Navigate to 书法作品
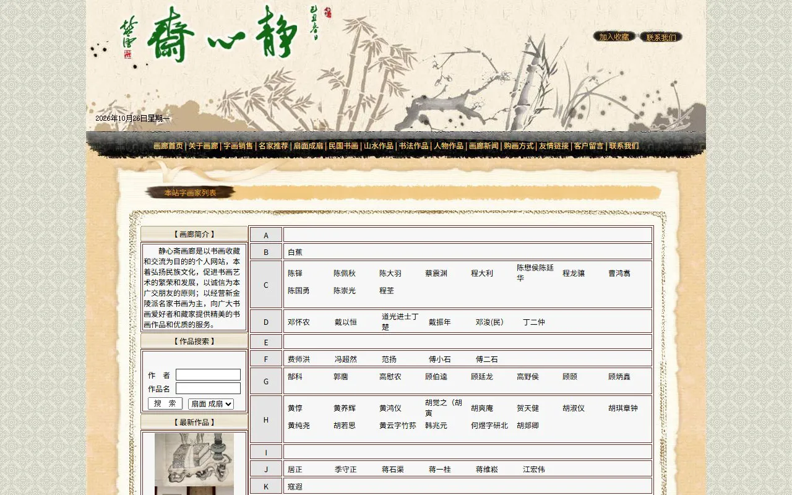792x495 pixels. (413, 146)
